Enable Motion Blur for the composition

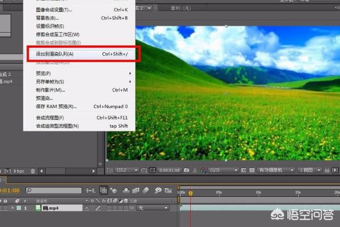[146, 191]
